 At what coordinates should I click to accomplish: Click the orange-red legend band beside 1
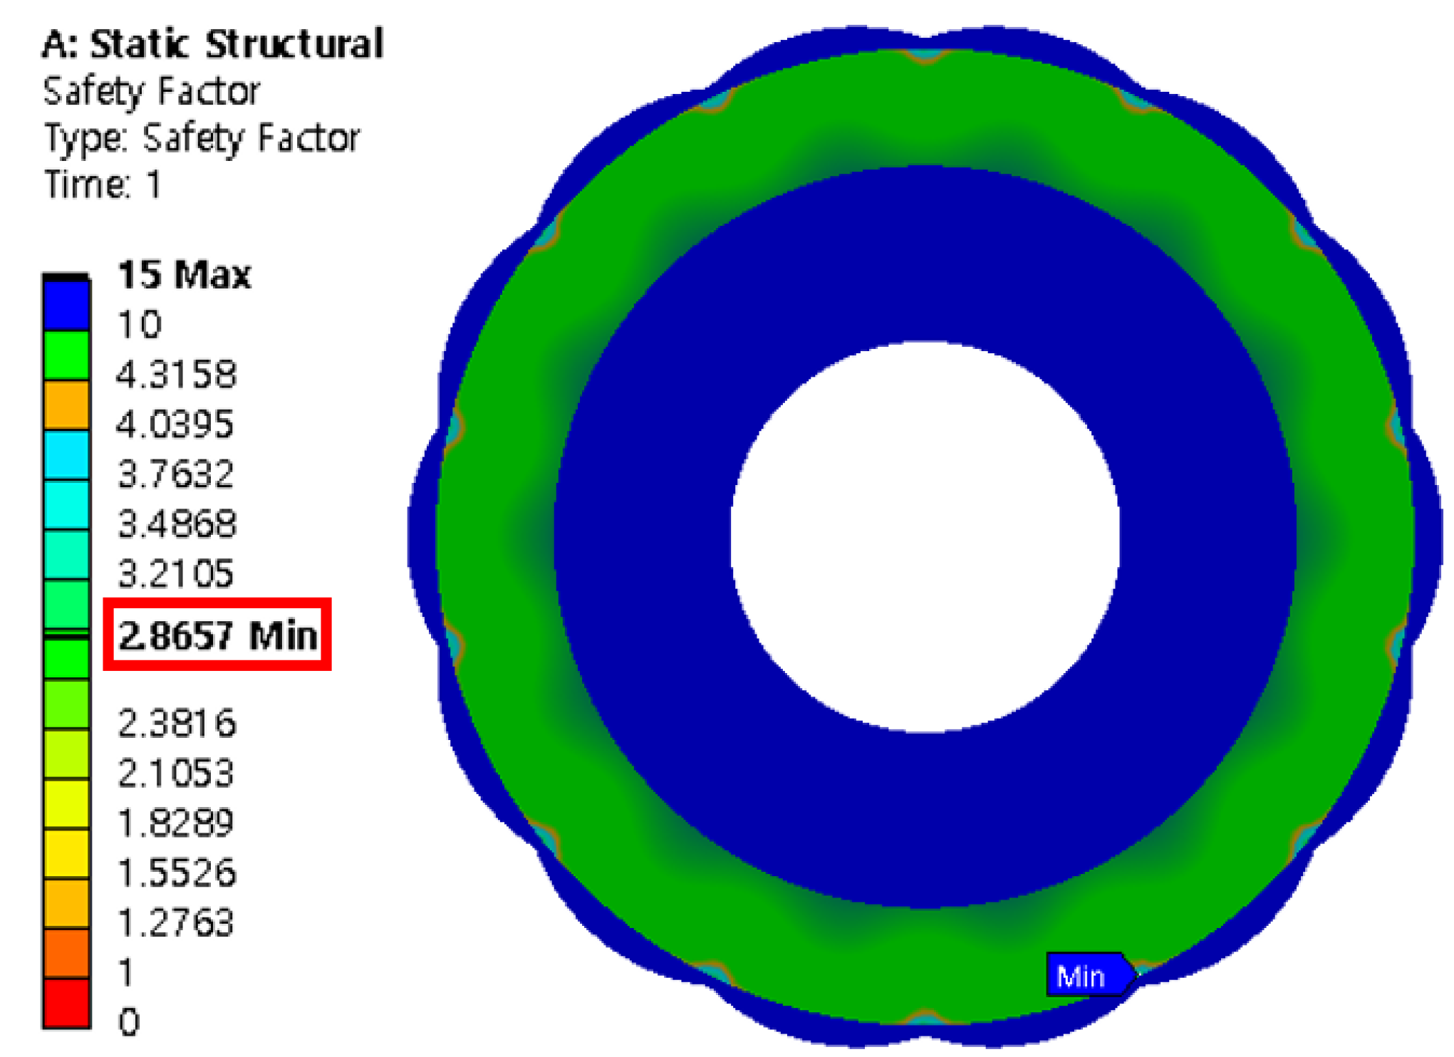(66, 953)
